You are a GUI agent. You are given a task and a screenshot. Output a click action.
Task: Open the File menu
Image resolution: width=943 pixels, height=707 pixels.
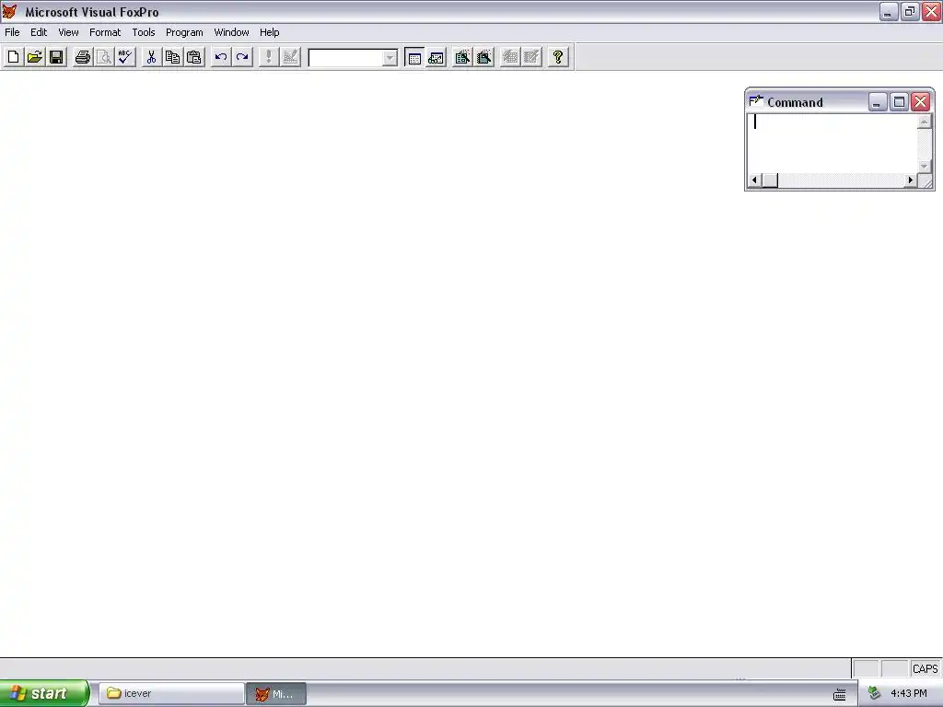point(12,32)
